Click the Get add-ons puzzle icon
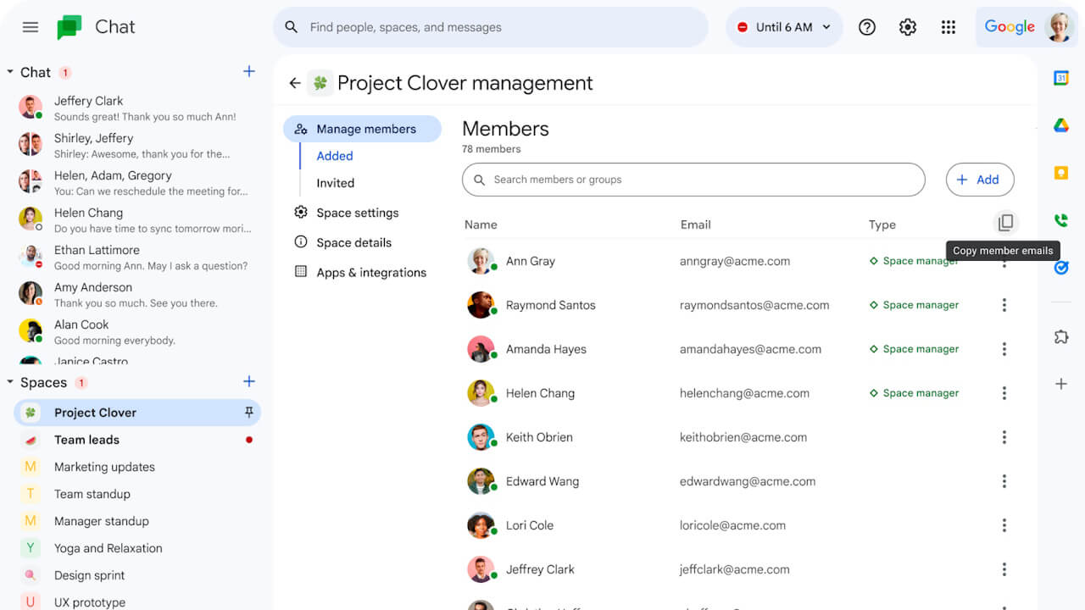The width and height of the screenshot is (1085, 610). pyautogui.click(x=1060, y=336)
